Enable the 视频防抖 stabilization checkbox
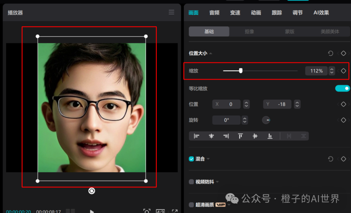The height and width of the screenshot is (213, 351). pyautogui.click(x=191, y=182)
